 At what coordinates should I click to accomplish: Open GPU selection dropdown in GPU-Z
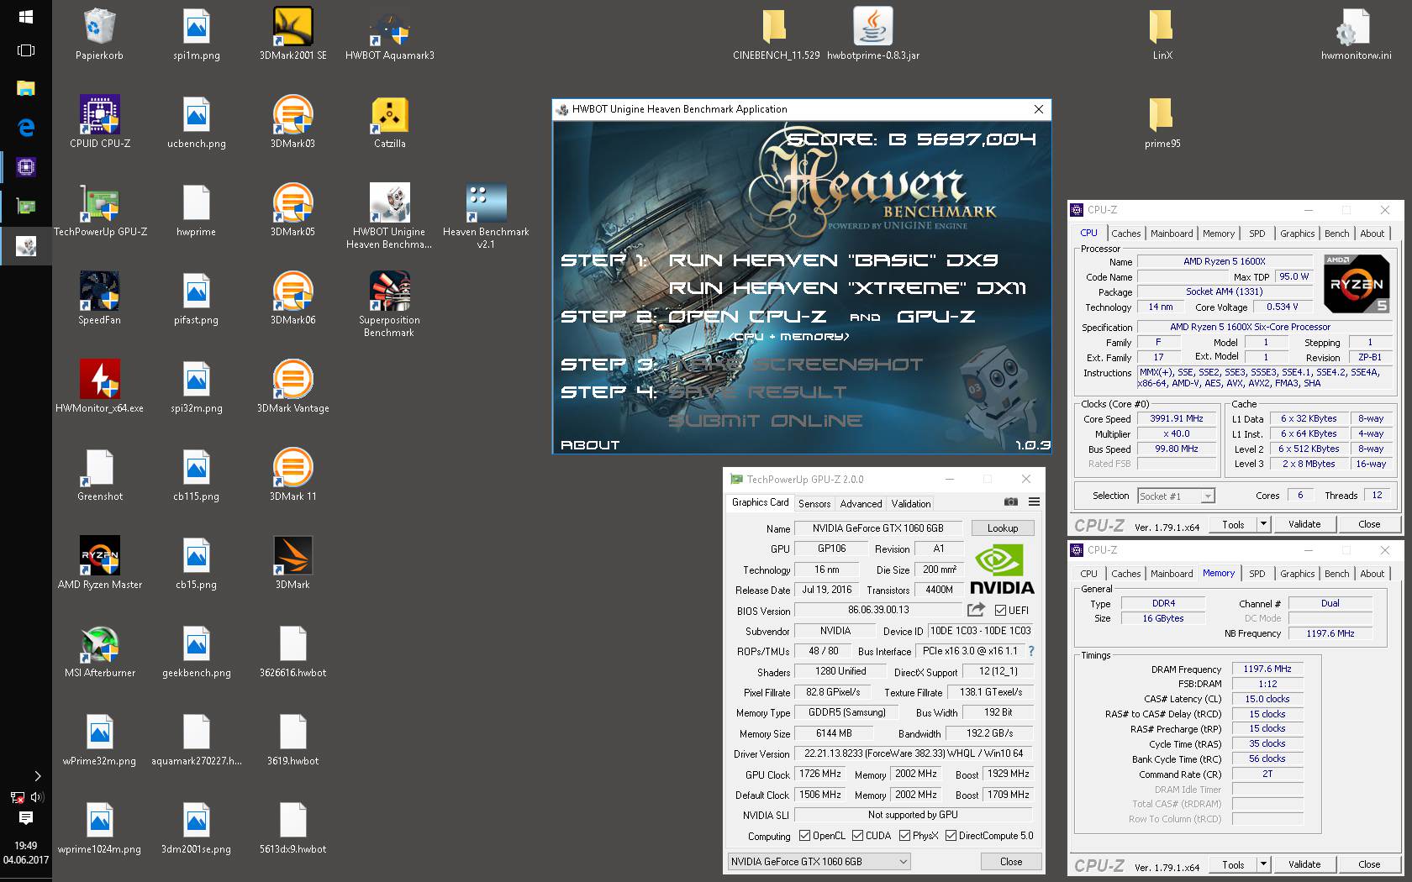click(819, 862)
